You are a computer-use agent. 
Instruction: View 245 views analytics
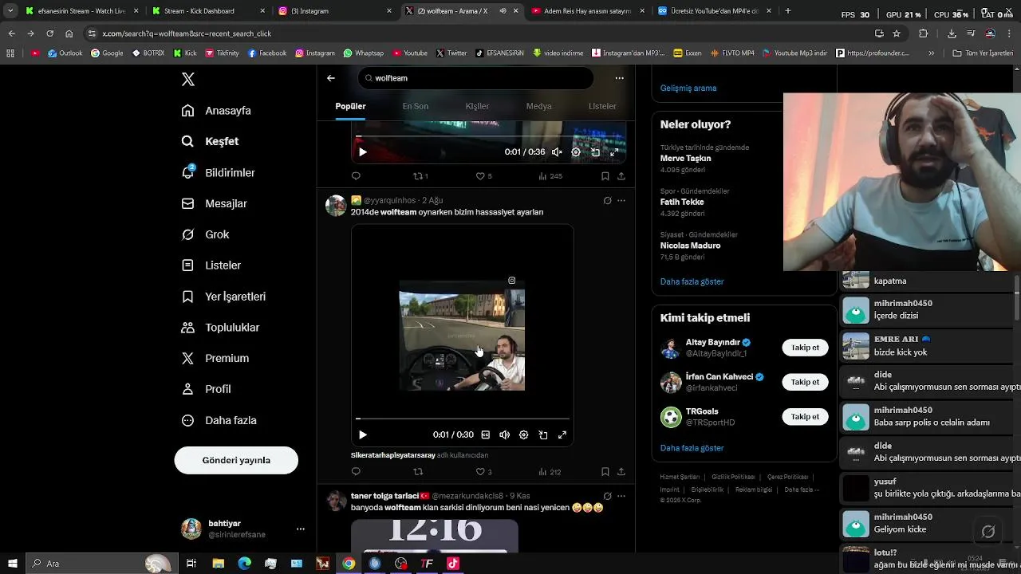pos(550,176)
